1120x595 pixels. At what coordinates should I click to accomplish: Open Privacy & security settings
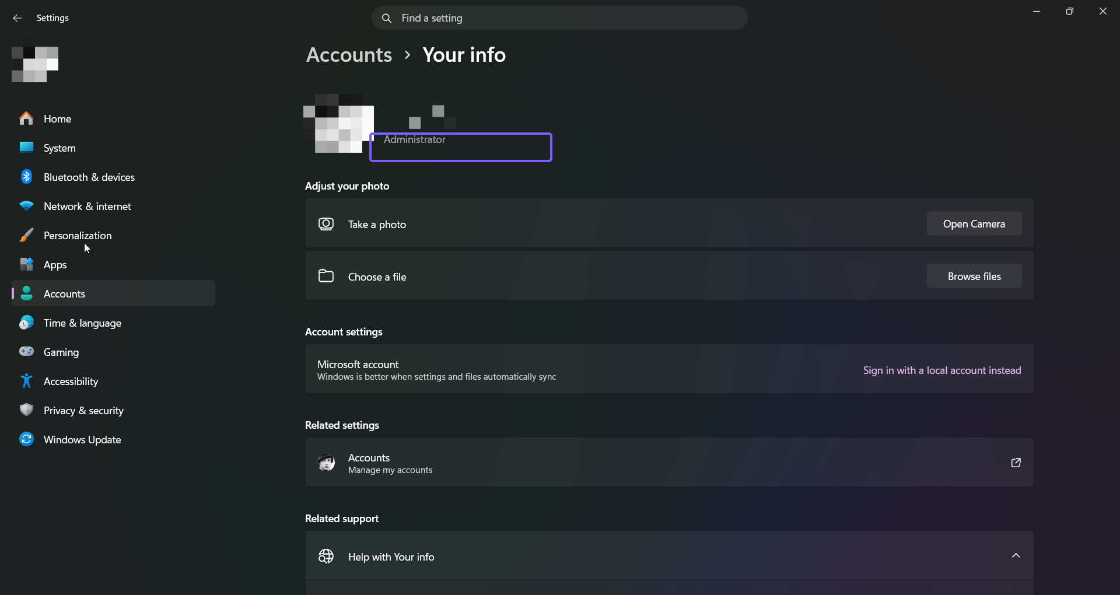113,410
